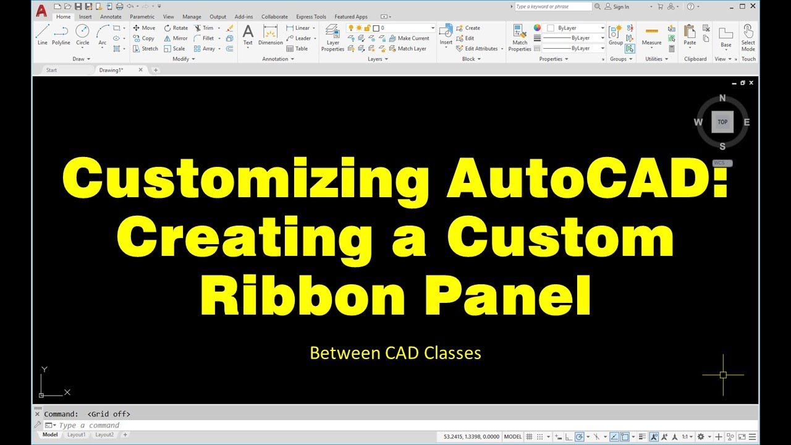Toggle group selection on/off in Groups panel

630,49
